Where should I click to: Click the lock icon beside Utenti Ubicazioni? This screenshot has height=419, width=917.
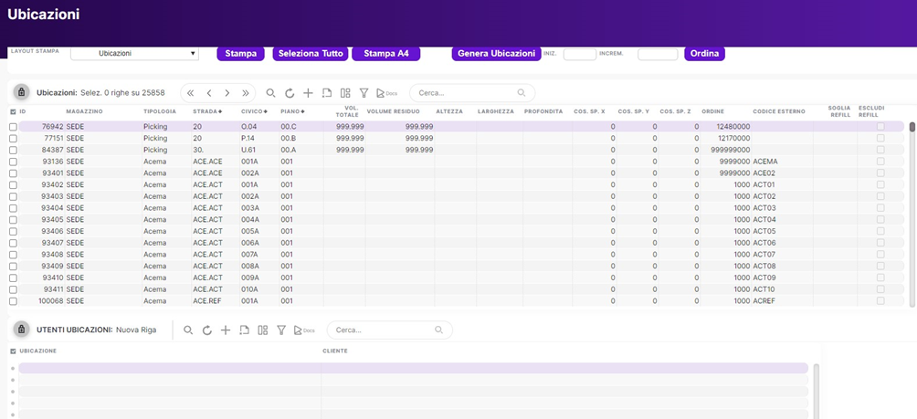(x=21, y=330)
